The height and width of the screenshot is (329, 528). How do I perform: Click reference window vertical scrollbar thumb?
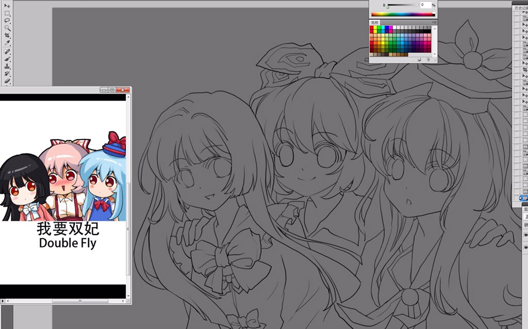pos(128,229)
